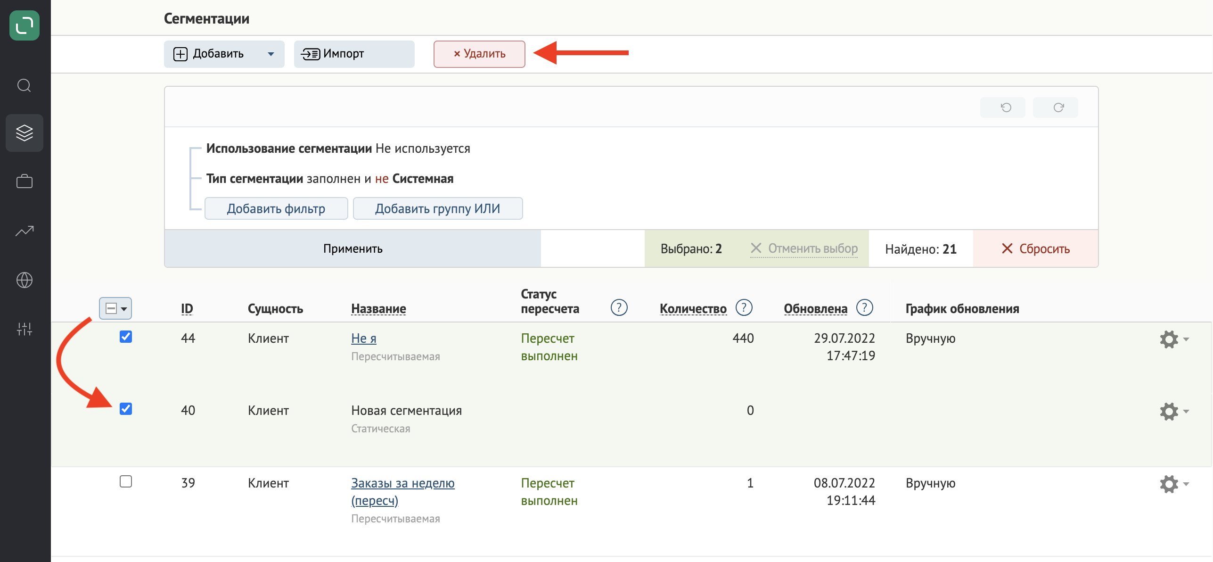Open the briefcase section in sidebar
Viewport: 1213px width, 562px height.
pos(25,182)
